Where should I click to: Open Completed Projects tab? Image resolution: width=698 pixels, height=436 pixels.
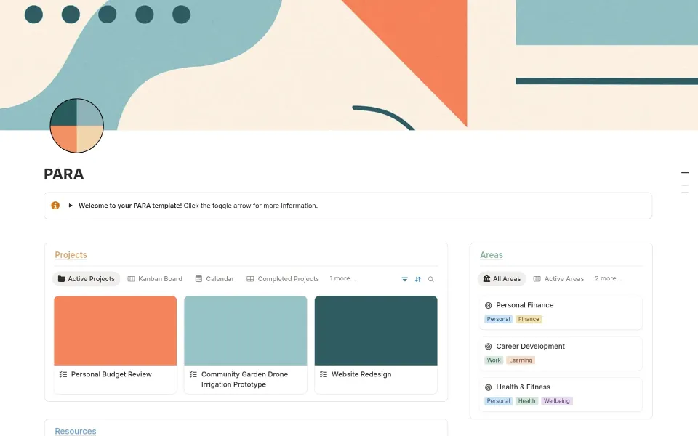click(283, 279)
